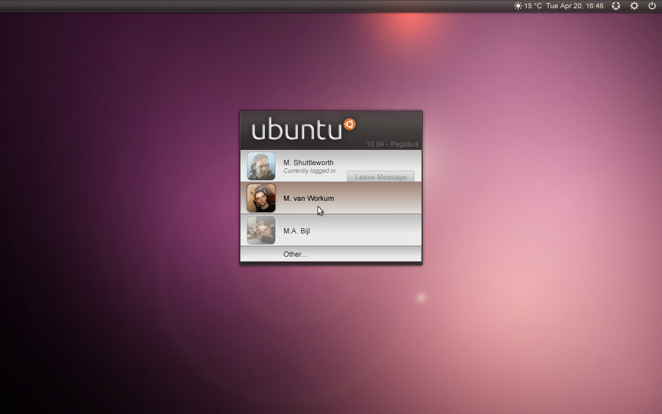Click the ubuntu wordmark in the header
Screen dimensions: 662x414
(x=296, y=129)
